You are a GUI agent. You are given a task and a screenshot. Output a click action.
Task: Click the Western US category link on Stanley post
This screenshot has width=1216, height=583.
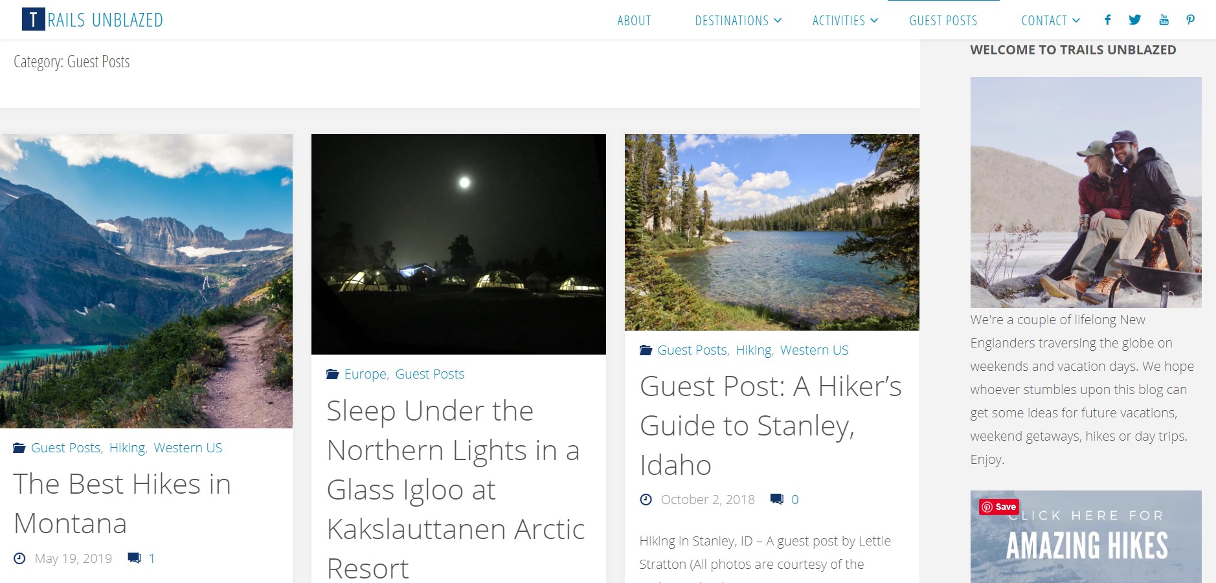point(815,349)
